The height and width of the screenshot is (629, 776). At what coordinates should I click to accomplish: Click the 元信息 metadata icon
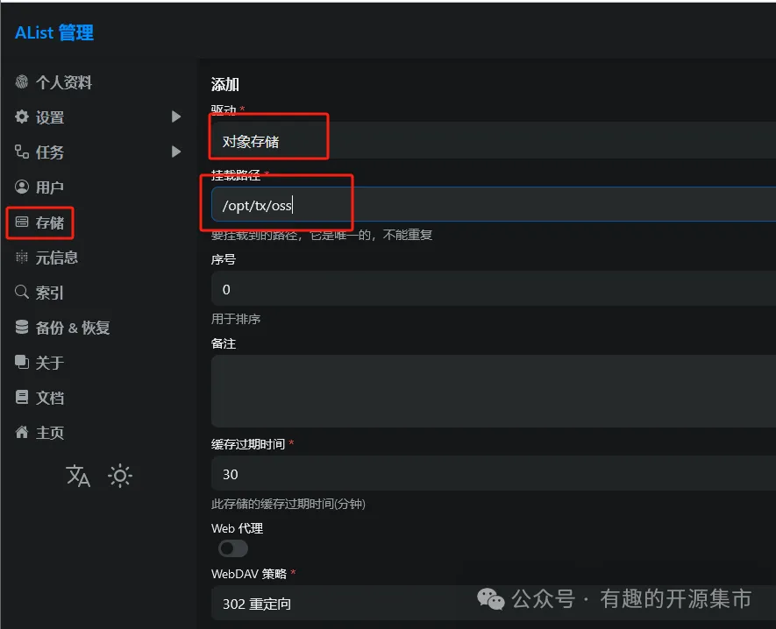pos(22,257)
